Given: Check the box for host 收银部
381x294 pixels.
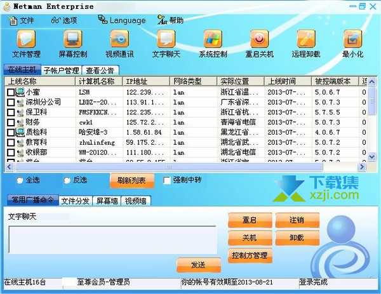Looking at the screenshot, I should [x=11, y=152].
